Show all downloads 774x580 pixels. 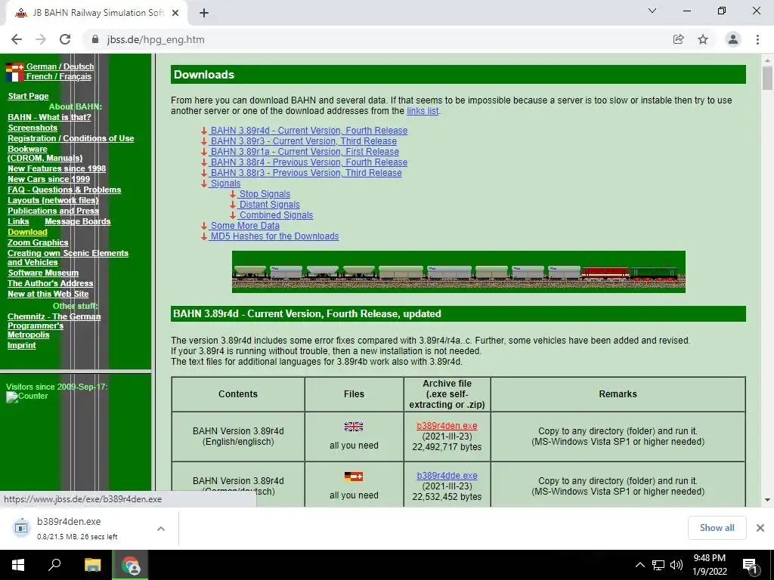(x=717, y=528)
